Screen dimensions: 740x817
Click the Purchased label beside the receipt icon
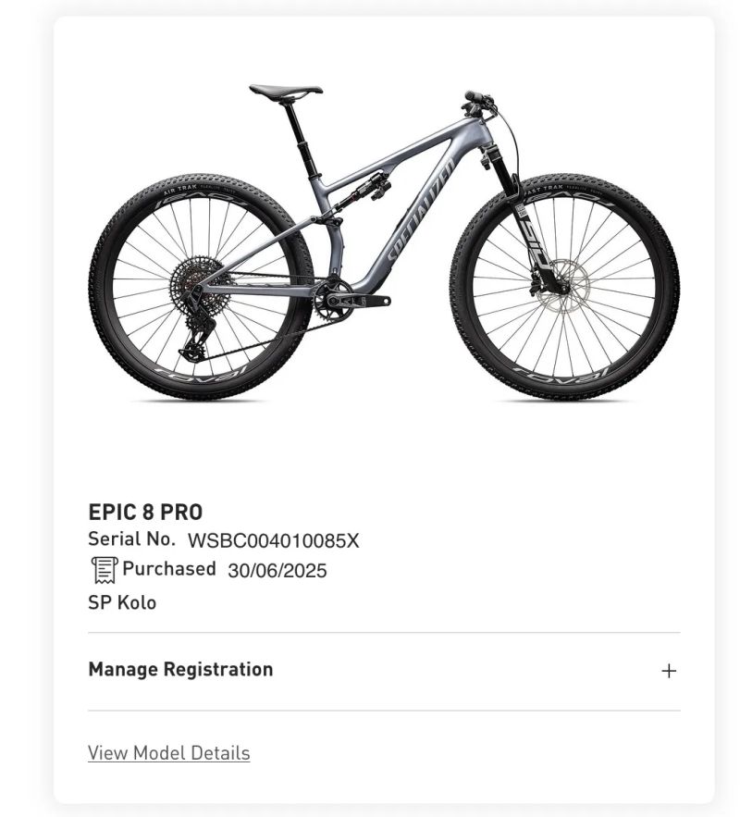pyautogui.click(x=167, y=567)
